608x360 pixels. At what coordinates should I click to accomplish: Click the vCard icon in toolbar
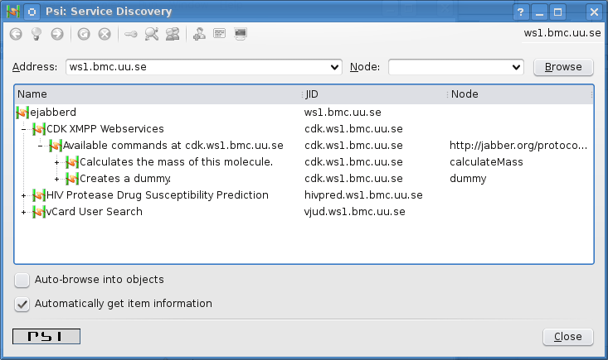coord(220,34)
